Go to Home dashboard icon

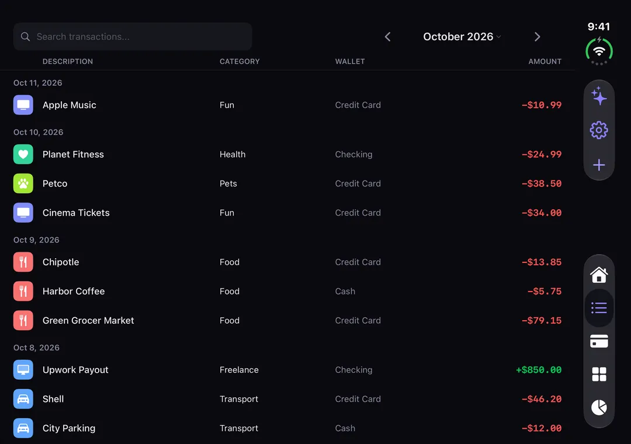click(599, 275)
